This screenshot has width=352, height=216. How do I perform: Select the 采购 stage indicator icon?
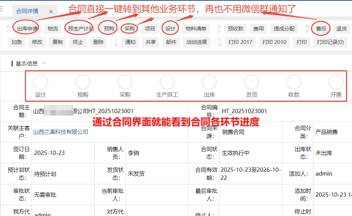point(125,82)
